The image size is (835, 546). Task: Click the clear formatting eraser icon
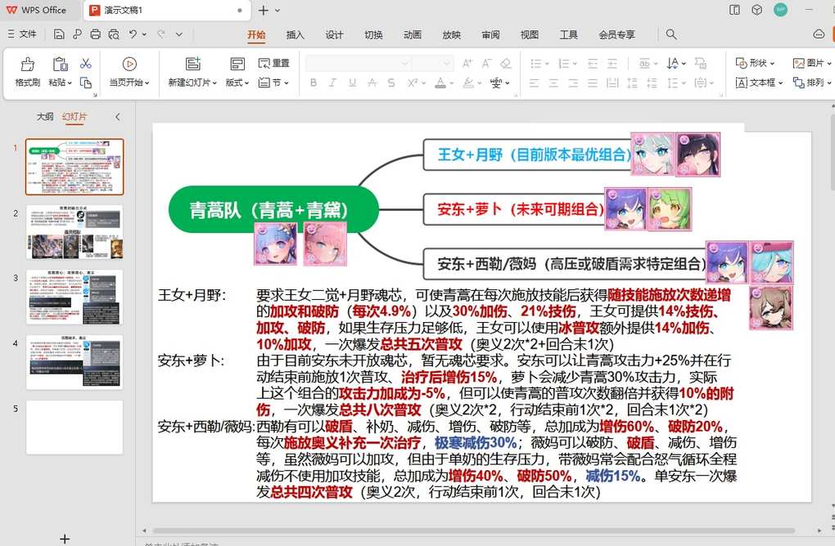coord(506,63)
